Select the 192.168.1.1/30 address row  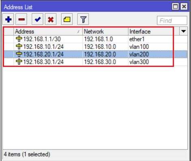click(x=95, y=39)
